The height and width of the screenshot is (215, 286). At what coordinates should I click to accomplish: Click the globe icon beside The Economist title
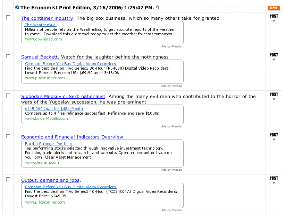17,7
